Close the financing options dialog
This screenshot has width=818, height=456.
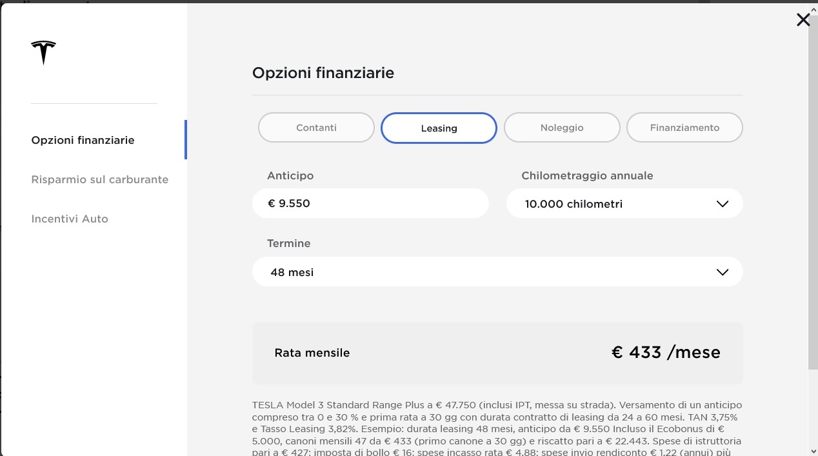point(803,20)
